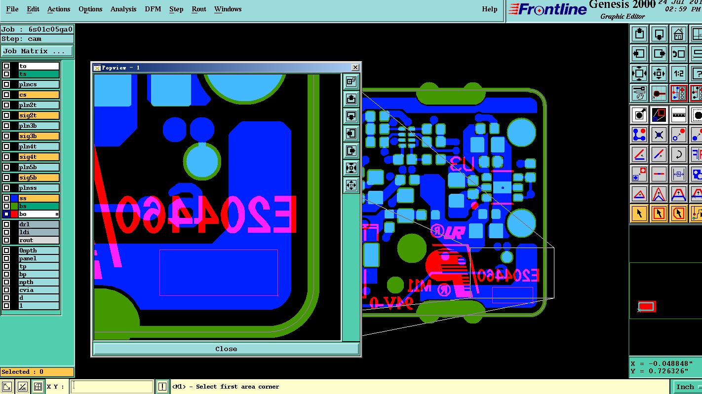
Task: Click Popview zoom out icon
Action: [351, 185]
